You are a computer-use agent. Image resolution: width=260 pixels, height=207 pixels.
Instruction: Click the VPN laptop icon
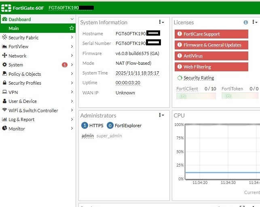(4, 92)
